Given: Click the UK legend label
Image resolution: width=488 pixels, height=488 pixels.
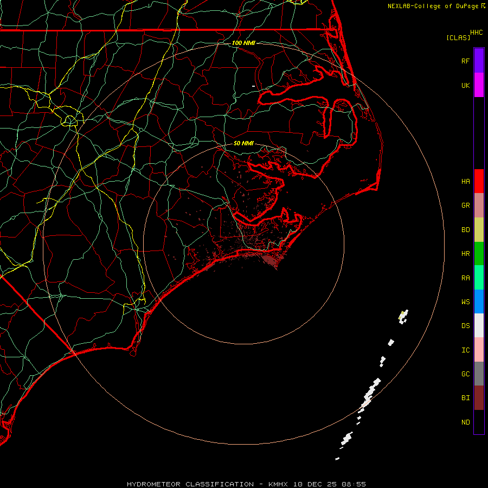Looking at the screenshot, I should click(x=465, y=85).
